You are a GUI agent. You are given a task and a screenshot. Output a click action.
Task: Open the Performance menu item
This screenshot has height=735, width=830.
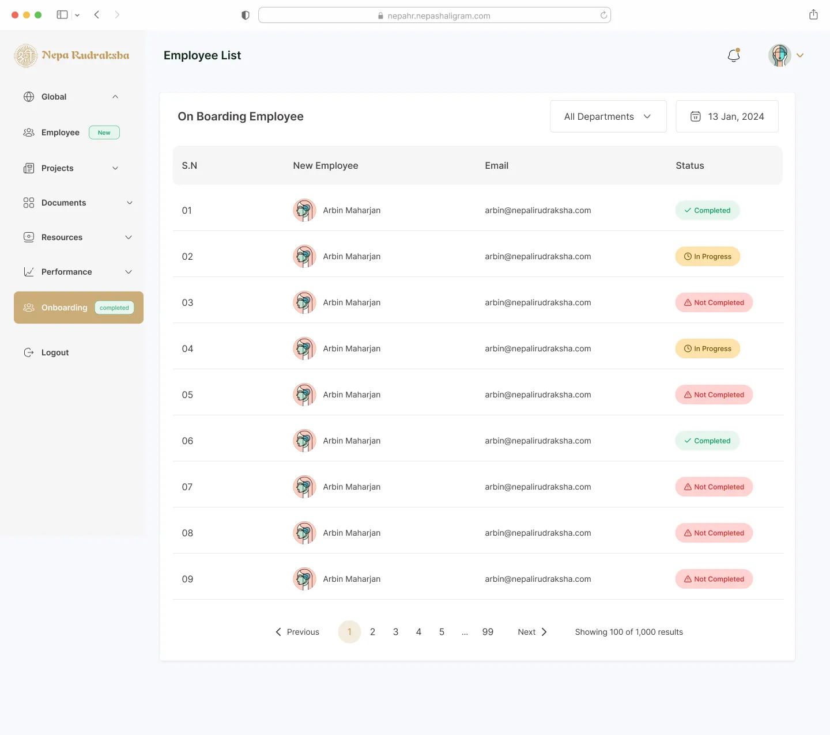(x=67, y=272)
